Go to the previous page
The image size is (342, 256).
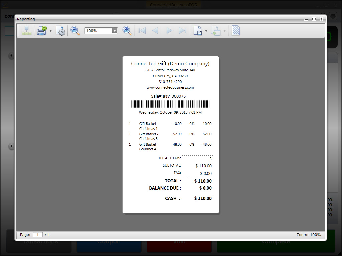click(155, 31)
